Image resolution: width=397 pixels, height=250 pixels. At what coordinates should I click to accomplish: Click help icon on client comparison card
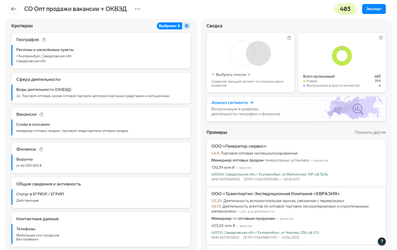(x=289, y=38)
